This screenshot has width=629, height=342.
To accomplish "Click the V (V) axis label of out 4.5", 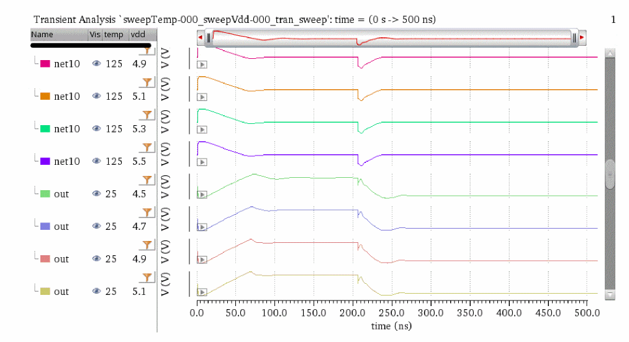I will click(x=165, y=186).
